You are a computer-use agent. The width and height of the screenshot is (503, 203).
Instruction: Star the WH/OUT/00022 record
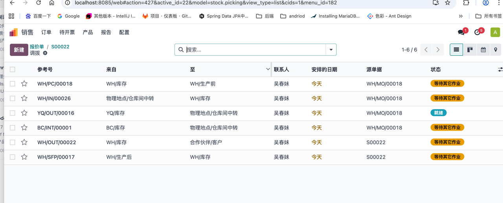pyautogui.click(x=24, y=142)
